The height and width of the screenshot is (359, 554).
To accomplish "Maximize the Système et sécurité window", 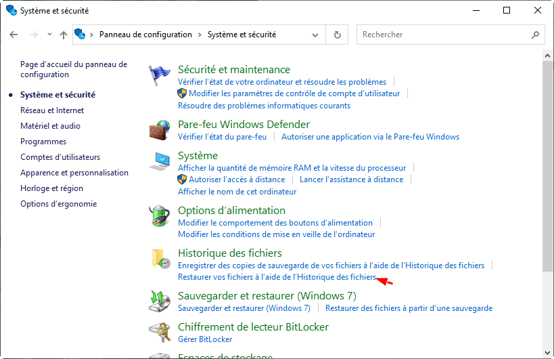I will (506, 10).
